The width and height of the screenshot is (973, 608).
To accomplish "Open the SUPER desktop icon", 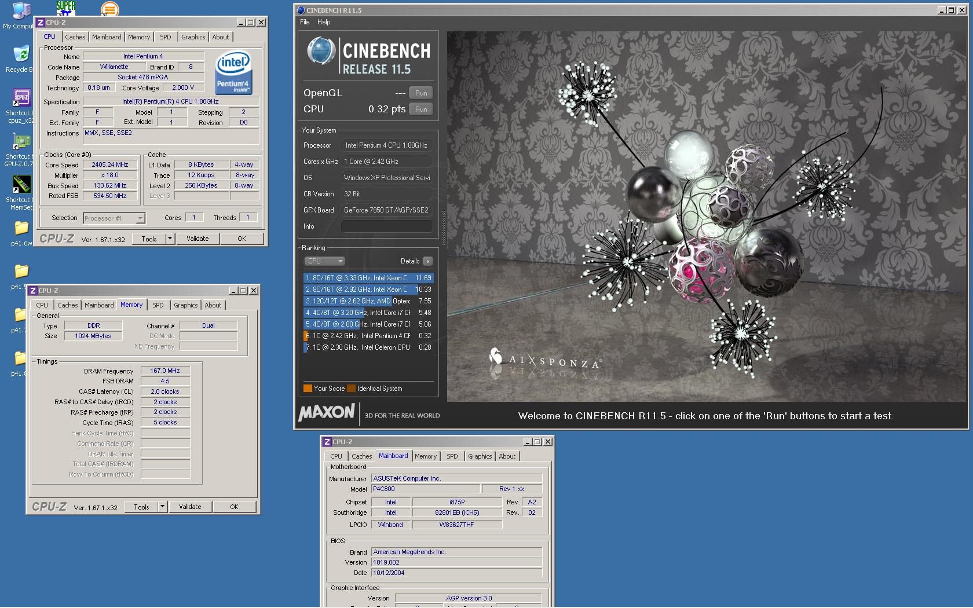I will click(x=65, y=8).
